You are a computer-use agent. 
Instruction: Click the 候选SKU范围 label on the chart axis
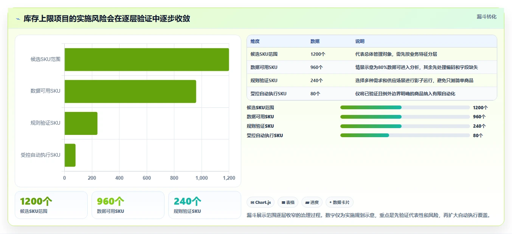(45, 60)
